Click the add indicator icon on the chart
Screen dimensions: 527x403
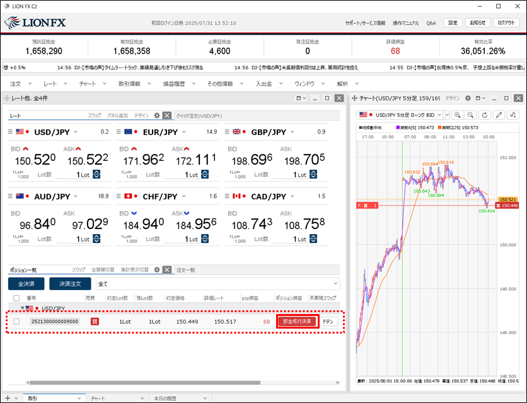(x=514, y=115)
